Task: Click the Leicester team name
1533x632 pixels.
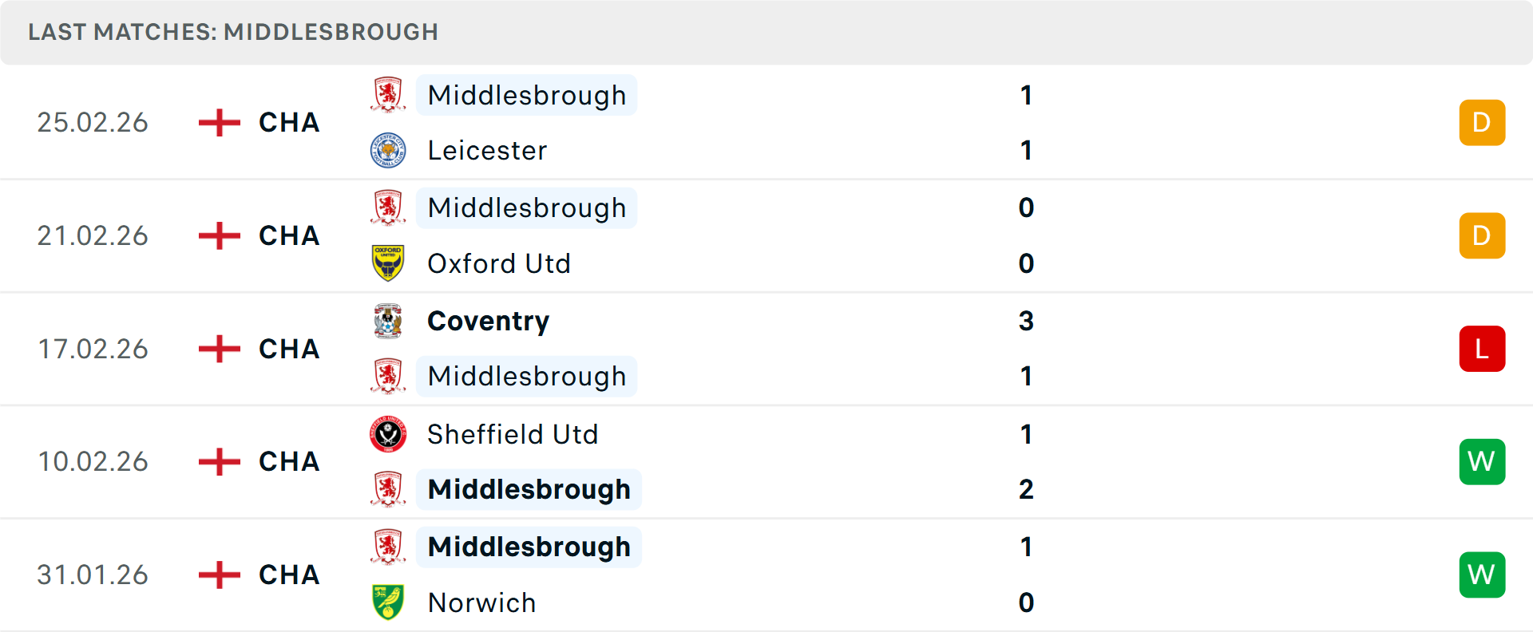Action: 487,150
